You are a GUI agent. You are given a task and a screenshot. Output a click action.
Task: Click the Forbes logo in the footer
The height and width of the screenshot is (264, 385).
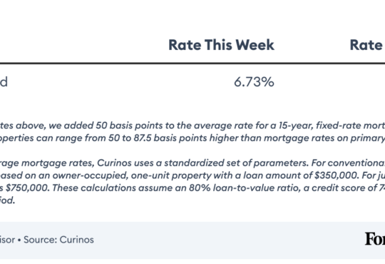[x=375, y=239]
